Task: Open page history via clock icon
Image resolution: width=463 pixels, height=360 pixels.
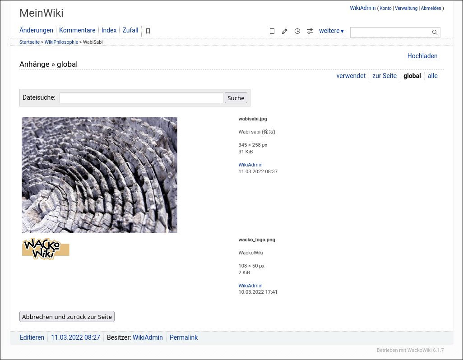Action: 297,31
